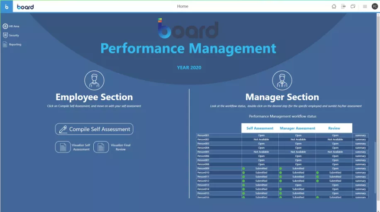This screenshot has height=212, width=380.
Task: Click the board wordmark in the top bar
Action: point(25,7)
